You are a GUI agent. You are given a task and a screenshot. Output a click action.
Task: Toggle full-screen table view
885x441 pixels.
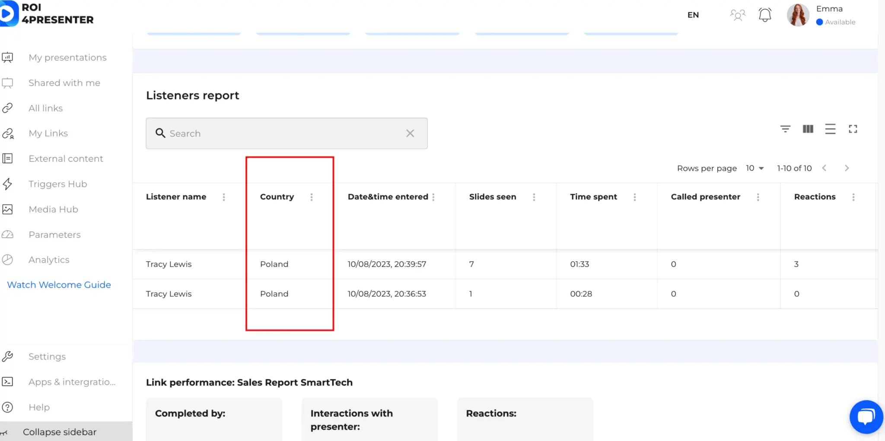[853, 129]
